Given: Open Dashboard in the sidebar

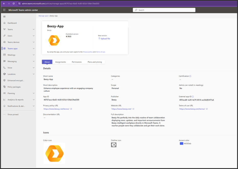Looking at the screenshot, I should pyautogui.click(x=12, y=23).
